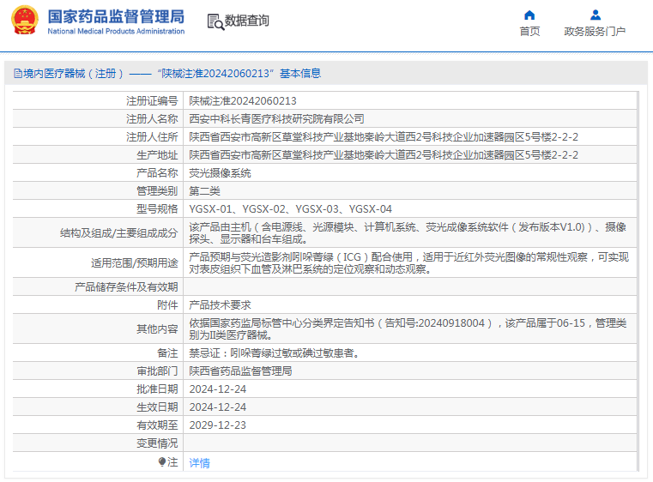Select 西安中科长青医疗科技研究院有限公司 cell
Viewport: 653px width, 482px height.
tap(276, 119)
